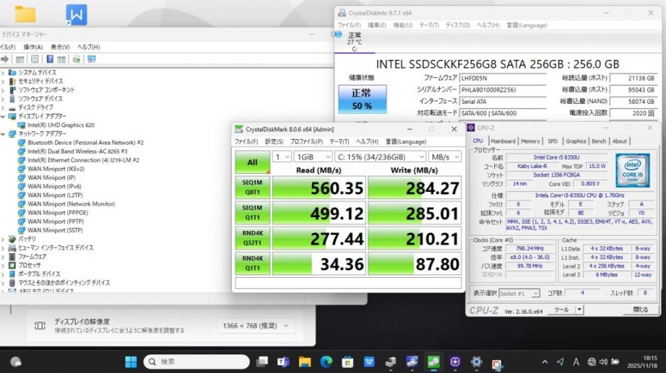
Task: Open Microsoft Edge from the taskbar
Action: pos(326,362)
